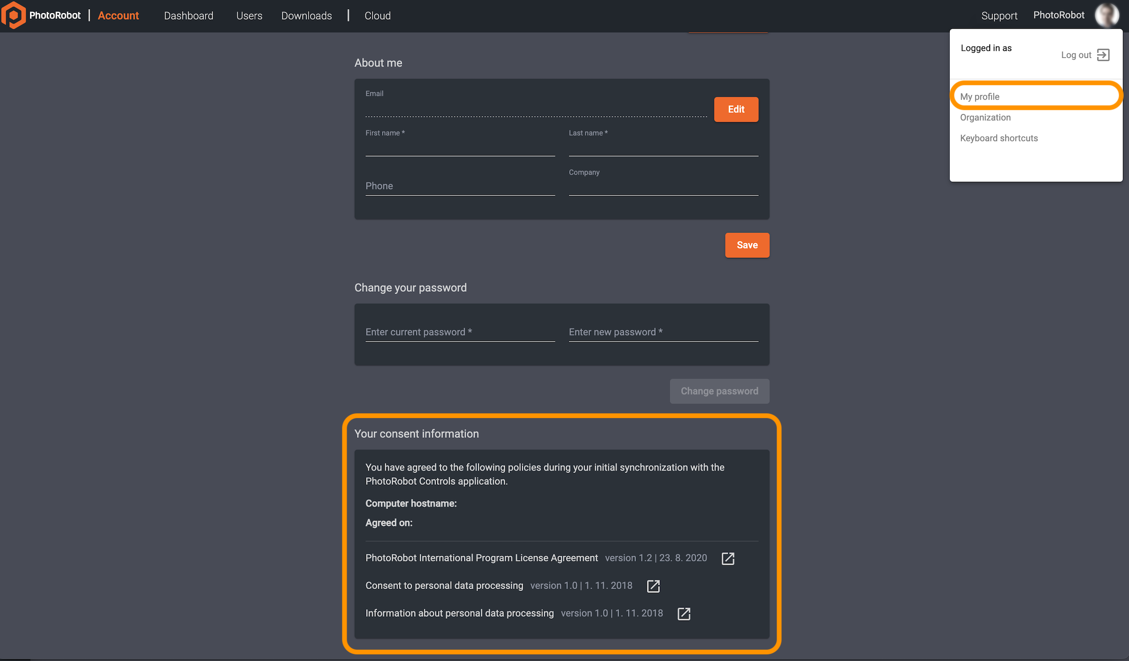
Task: Click the Change password button
Action: [x=719, y=391]
